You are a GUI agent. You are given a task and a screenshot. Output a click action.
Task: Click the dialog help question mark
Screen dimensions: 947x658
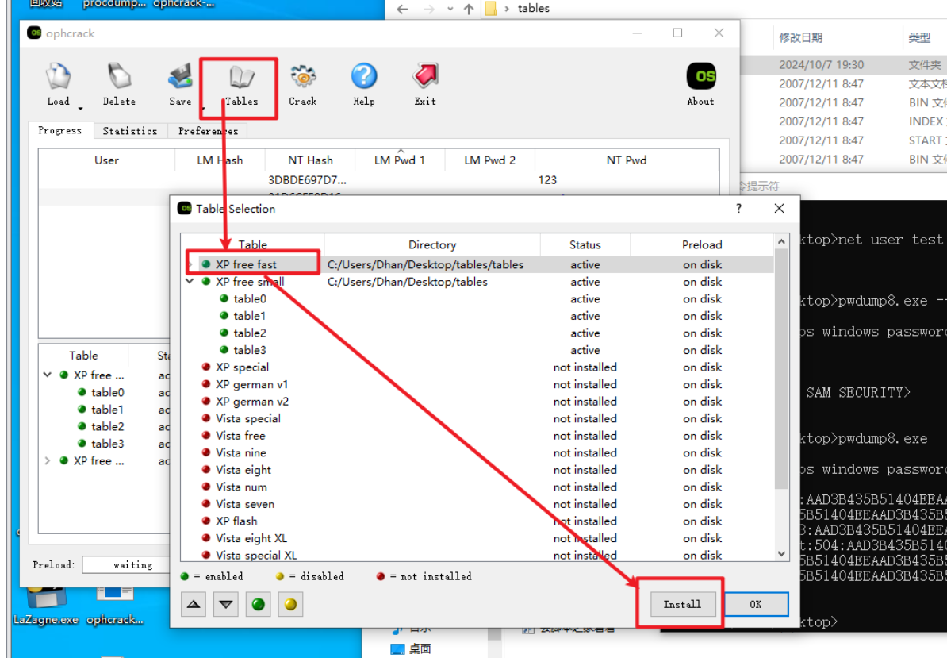click(x=738, y=209)
